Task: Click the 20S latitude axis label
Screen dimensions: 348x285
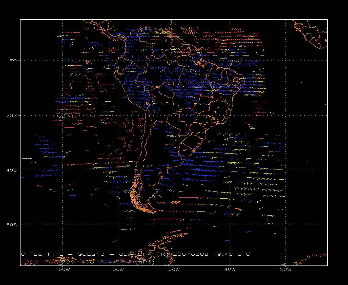Action: coord(11,116)
